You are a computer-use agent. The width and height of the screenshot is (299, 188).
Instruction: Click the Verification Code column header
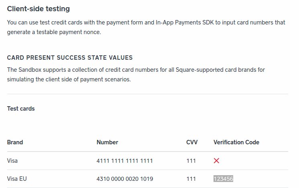pos(236,142)
